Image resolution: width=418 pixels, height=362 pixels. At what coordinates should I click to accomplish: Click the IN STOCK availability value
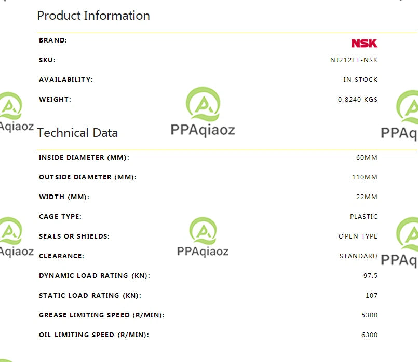click(x=360, y=80)
